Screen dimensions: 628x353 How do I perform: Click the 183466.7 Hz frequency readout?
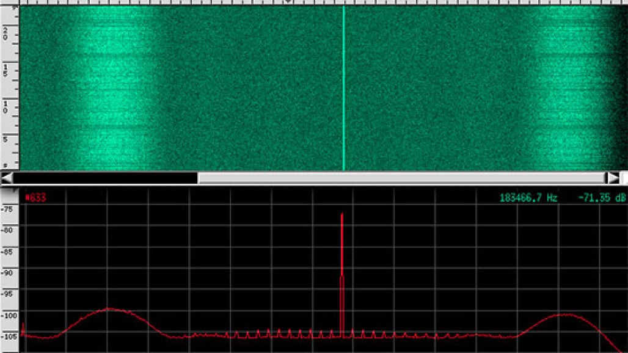pos(528,197)
